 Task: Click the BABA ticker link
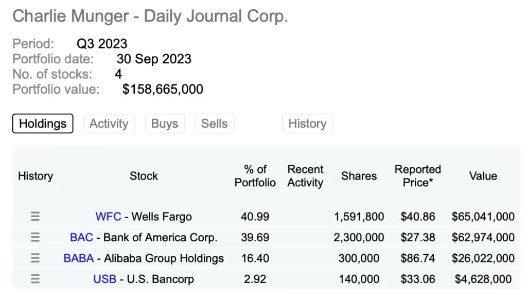tap(78, 258)
